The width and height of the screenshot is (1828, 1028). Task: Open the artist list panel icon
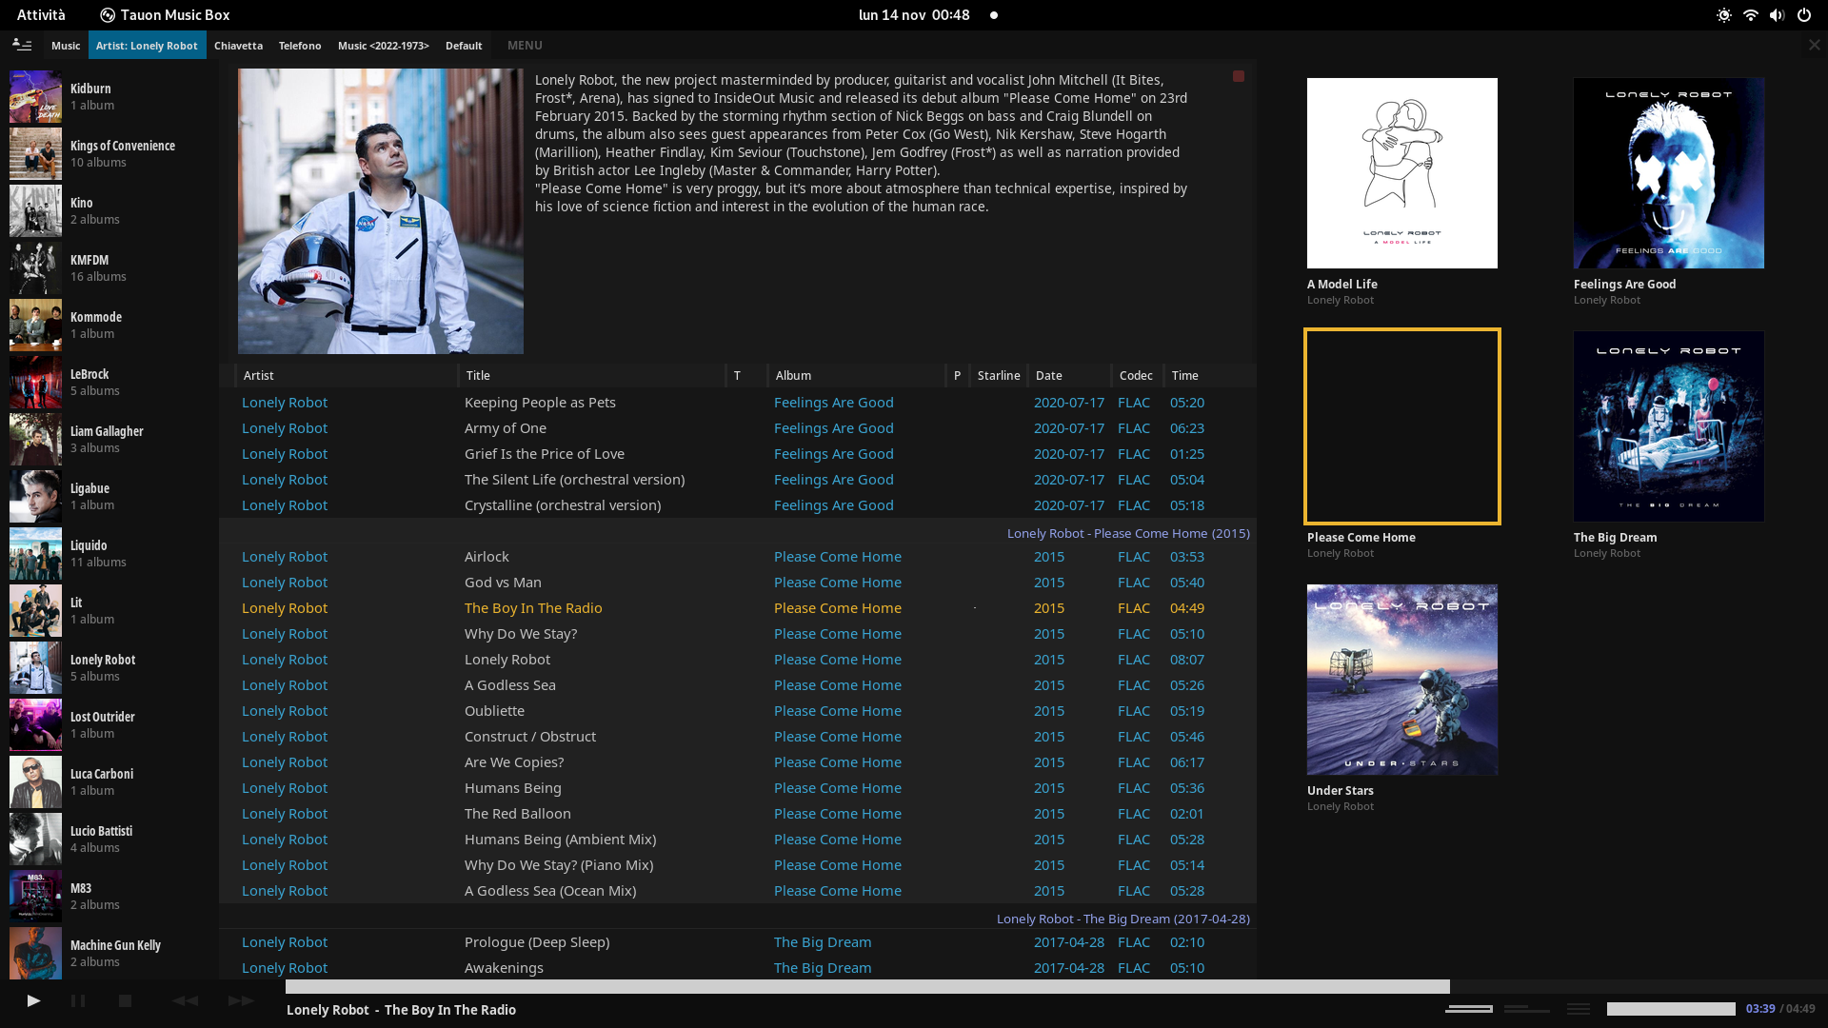coord(21,45)
